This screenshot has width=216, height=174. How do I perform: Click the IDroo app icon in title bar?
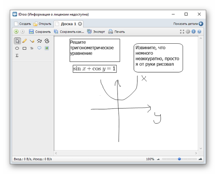pyautogui.click(x=15, y=14)
